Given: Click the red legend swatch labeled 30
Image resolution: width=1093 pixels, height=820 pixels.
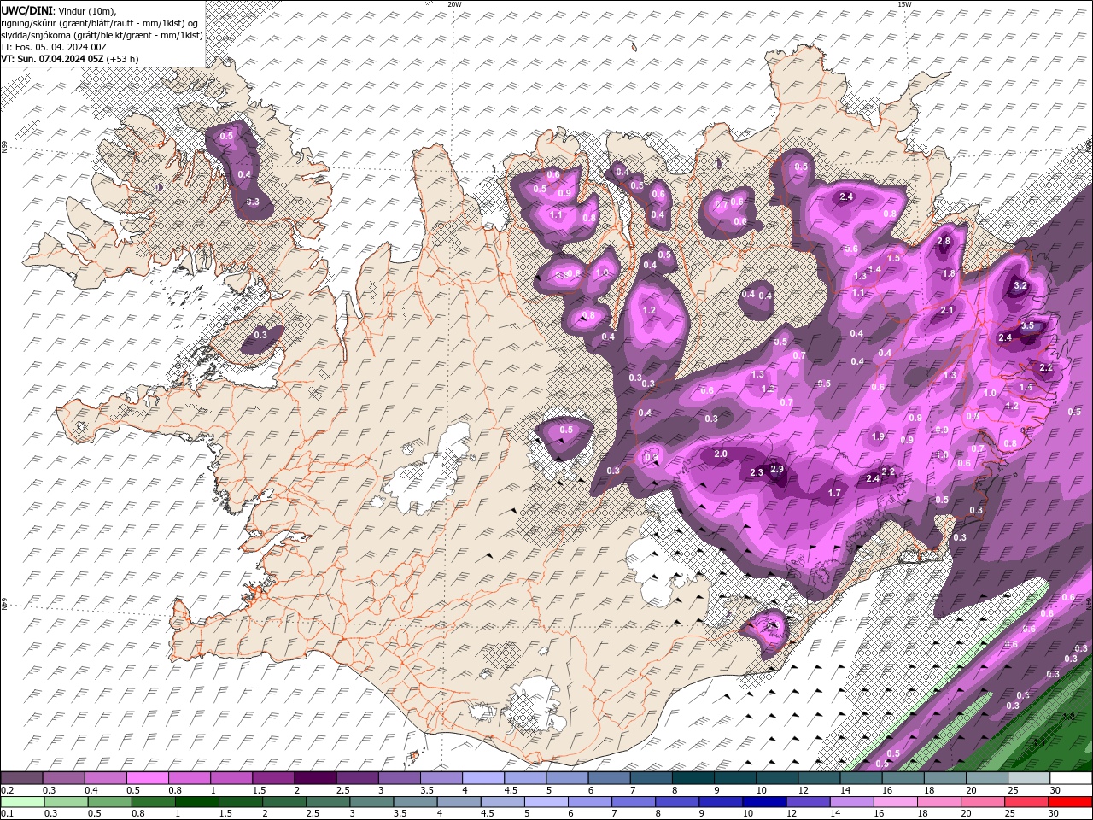Looking at the screenshot, I should (x=1071, y=802).
